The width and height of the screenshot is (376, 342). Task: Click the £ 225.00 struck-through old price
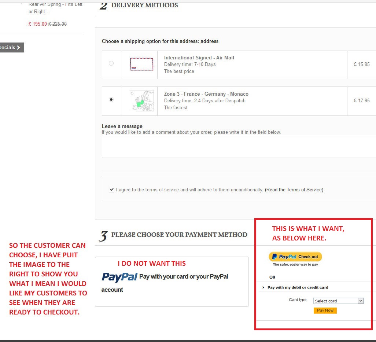(x=58, y=24)
